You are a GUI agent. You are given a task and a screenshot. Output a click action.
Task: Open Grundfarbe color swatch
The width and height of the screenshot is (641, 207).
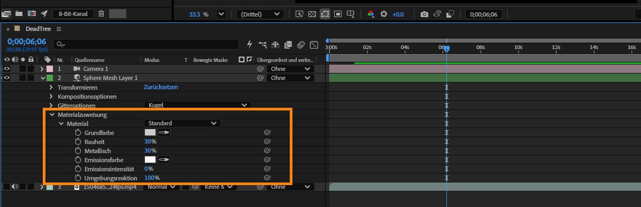coord(150,132)
